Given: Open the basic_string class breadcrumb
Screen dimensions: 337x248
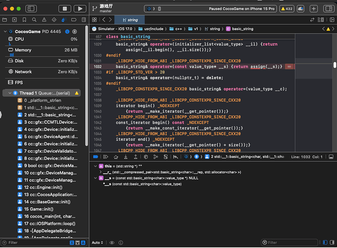Looking at the screenshot, I should [240, 29].
